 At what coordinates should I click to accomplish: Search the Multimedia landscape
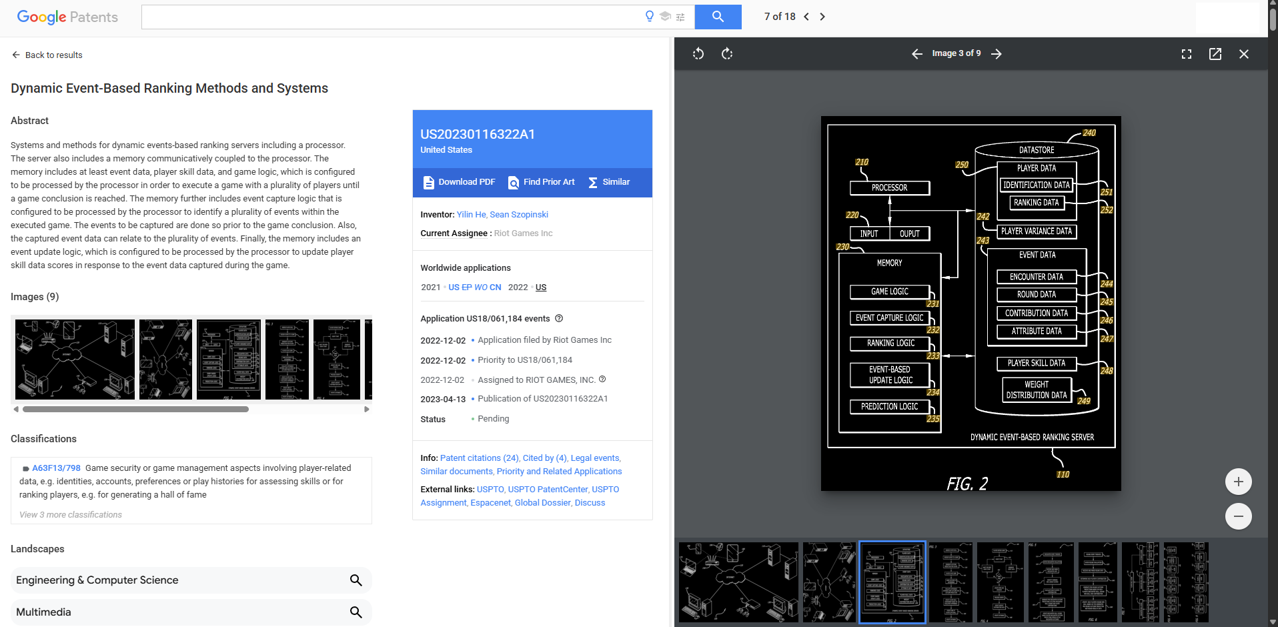pos(356,612)
